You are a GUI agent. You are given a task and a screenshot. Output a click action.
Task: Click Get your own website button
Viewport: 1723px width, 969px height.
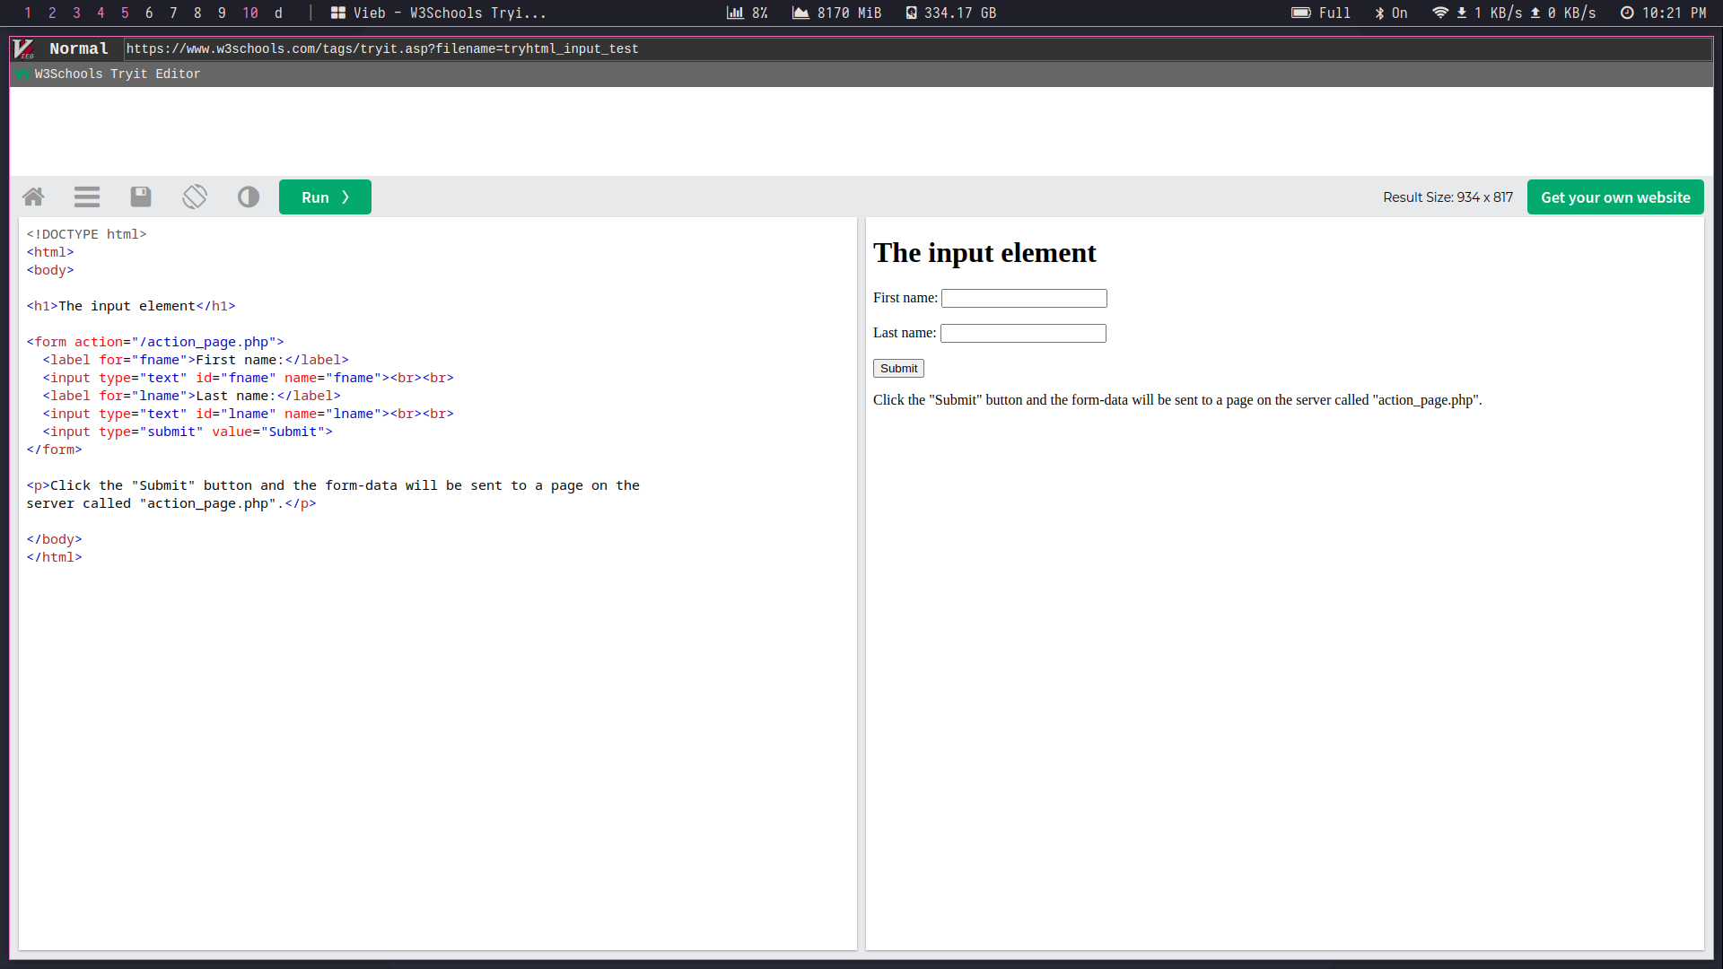(1614, 197)
